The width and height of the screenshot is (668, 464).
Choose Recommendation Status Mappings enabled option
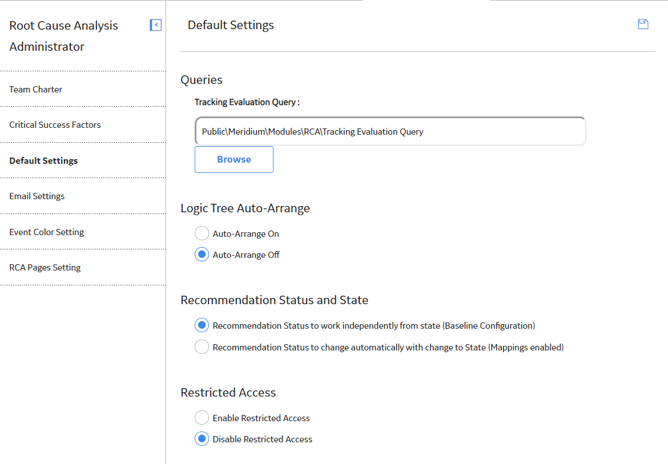pyautogui.click(x=202, y=347)
